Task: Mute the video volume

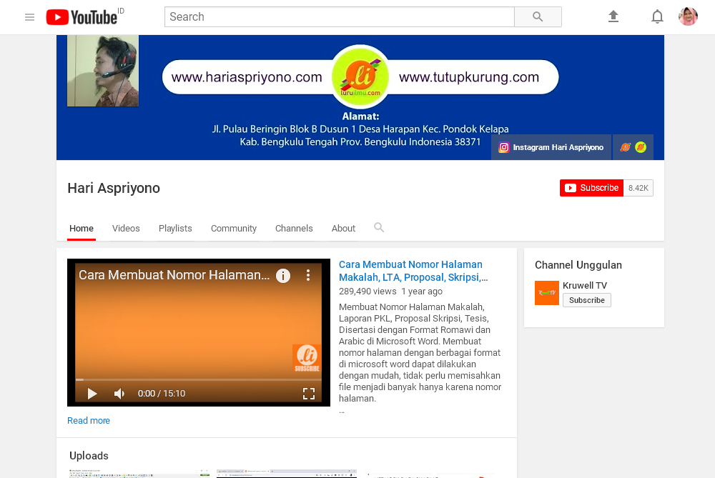Action: click(119, 393)
